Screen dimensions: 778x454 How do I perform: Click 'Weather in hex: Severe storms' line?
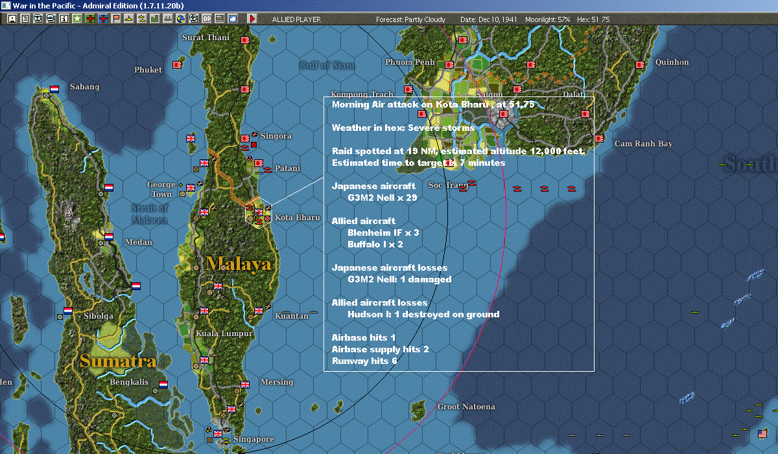403,128
